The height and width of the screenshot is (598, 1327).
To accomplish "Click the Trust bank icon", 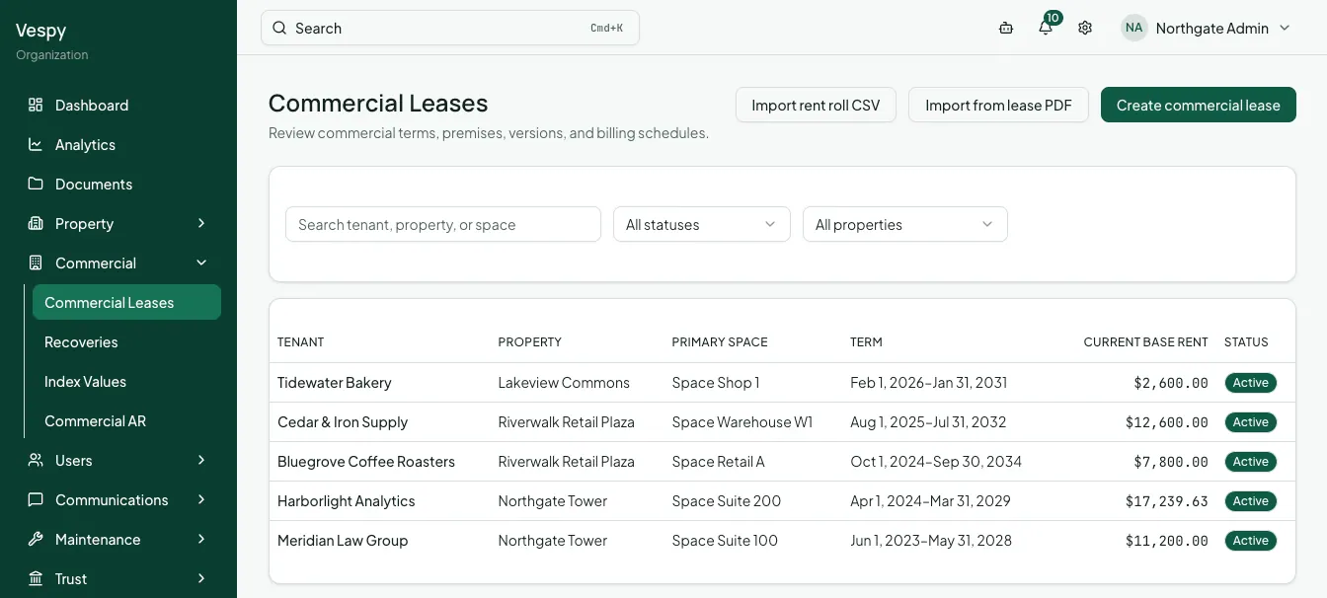I will [x=36, y=578].
